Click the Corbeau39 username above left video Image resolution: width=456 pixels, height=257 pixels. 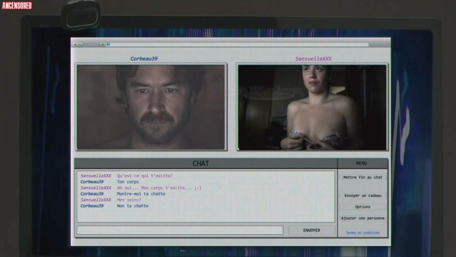(x=144, y=59)
